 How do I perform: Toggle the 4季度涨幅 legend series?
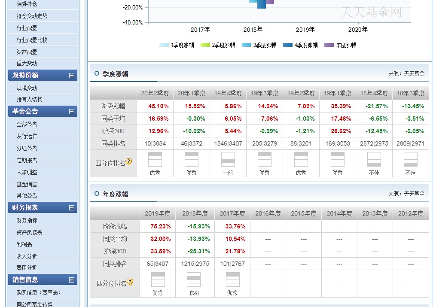tap(300, 45)
